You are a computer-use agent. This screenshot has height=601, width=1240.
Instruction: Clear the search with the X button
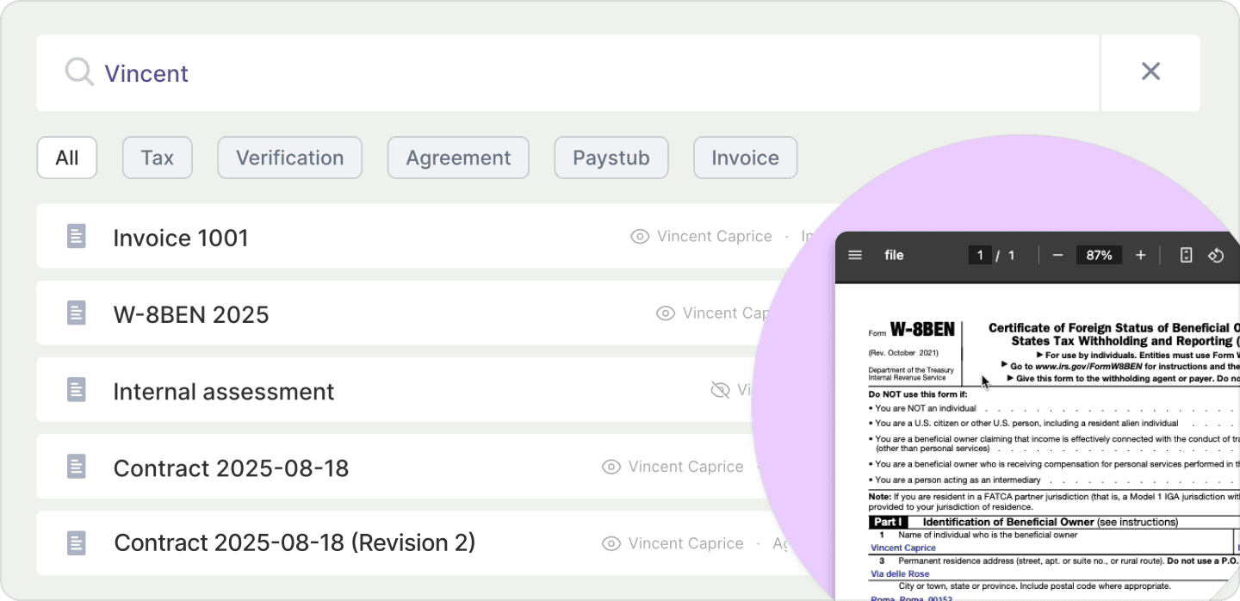[x=1150, y=71]
